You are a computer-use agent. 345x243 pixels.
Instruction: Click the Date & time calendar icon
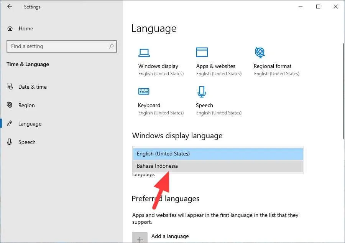click(x=10, y=87)
